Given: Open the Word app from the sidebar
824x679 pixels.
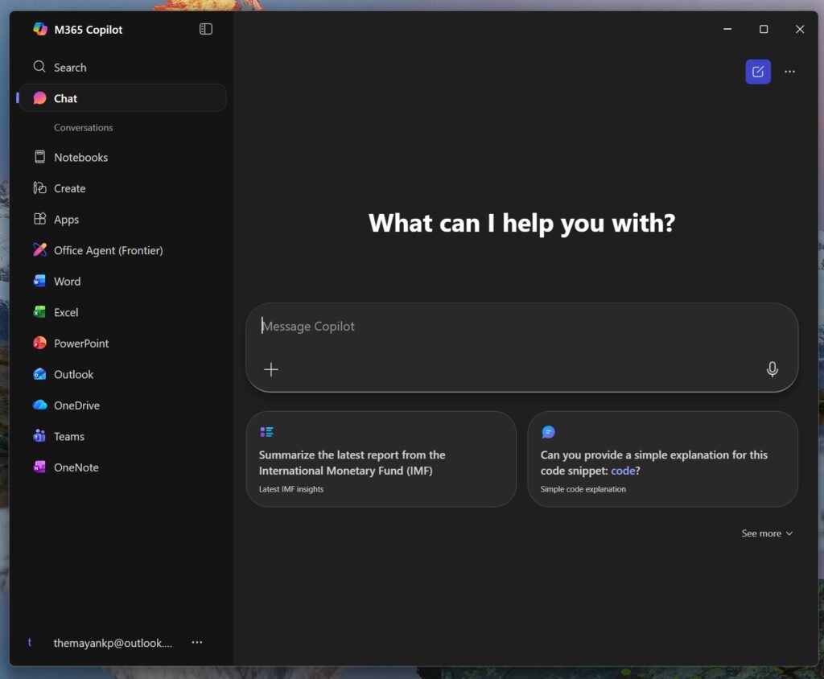Looking at the screenshot, I should (x=67, y=281).
